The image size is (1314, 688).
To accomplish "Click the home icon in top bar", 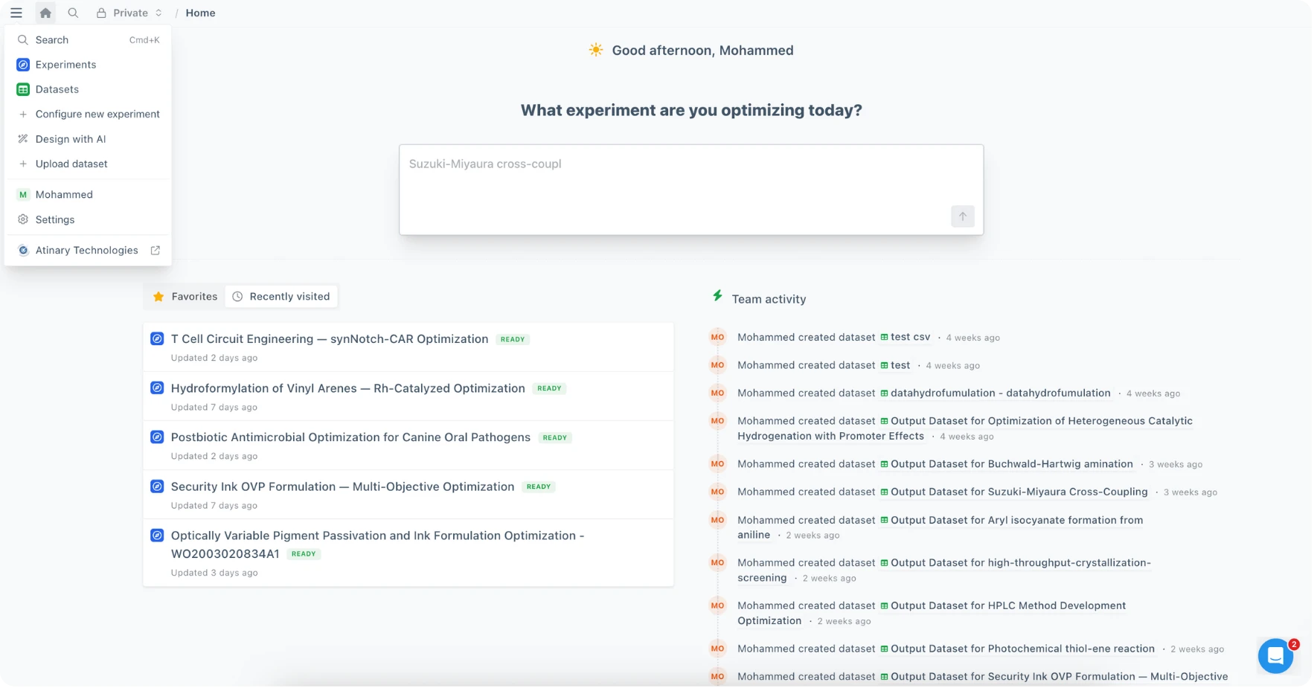I will pos(45,13).
